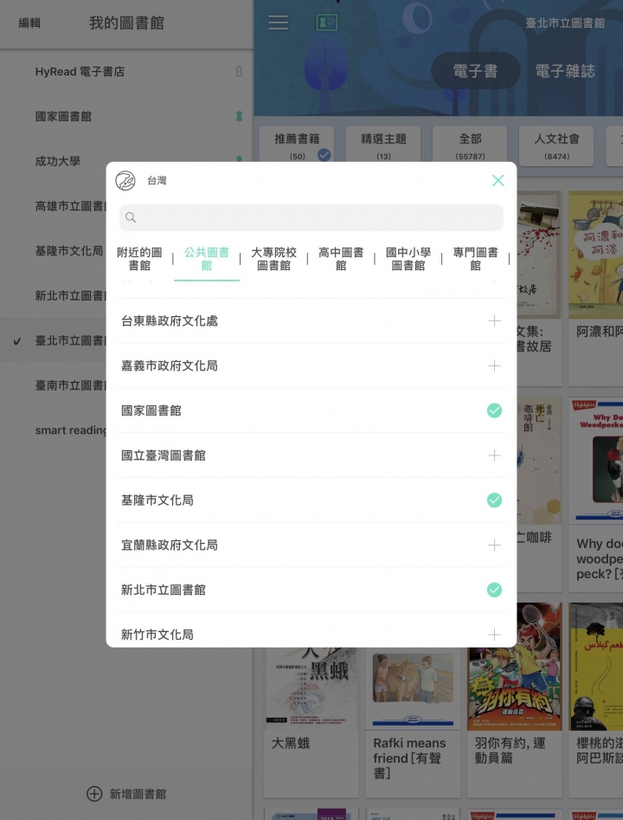
Task: Tap 編輯 in My Library sidebar
Action: point(29,23)
